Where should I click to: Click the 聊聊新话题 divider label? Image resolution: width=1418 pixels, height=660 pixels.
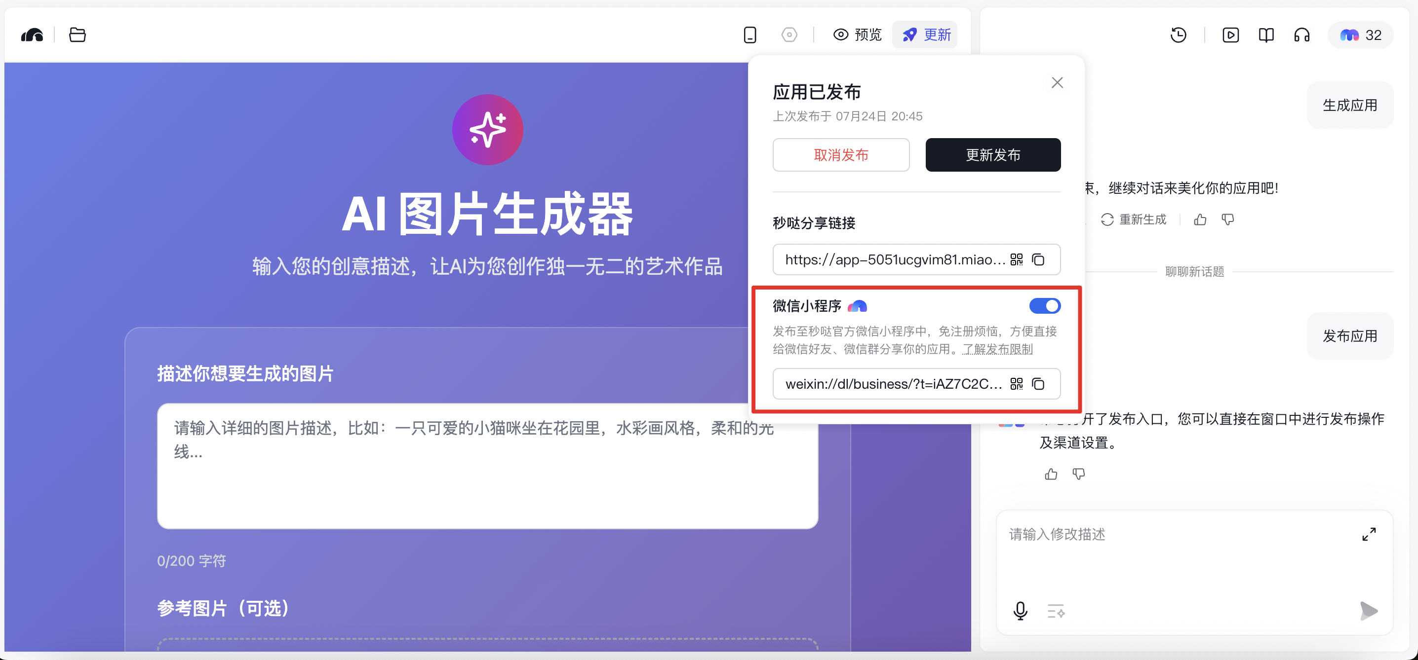click(1194, 272)
